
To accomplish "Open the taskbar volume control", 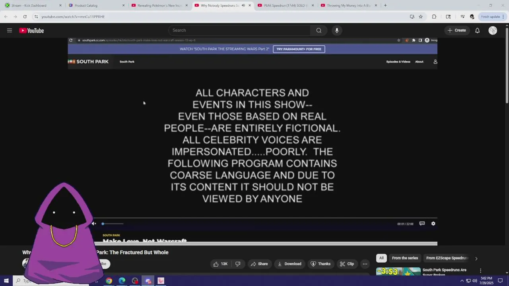I will point(475,281).
